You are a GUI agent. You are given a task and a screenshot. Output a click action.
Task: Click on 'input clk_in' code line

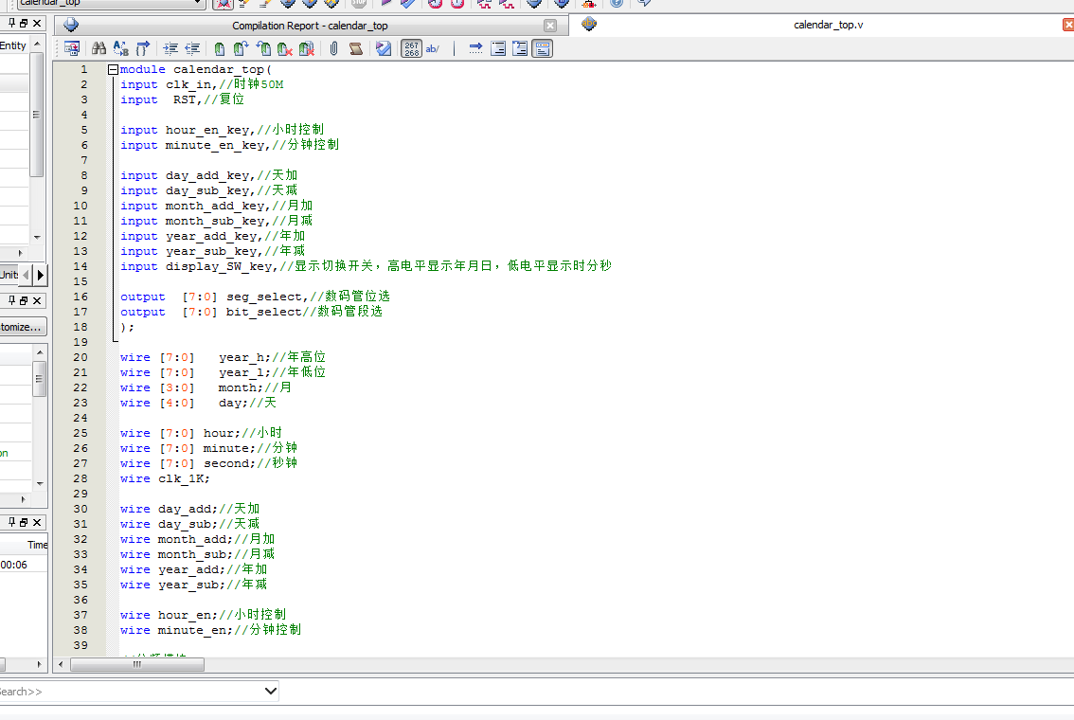(x=202, y=84)
